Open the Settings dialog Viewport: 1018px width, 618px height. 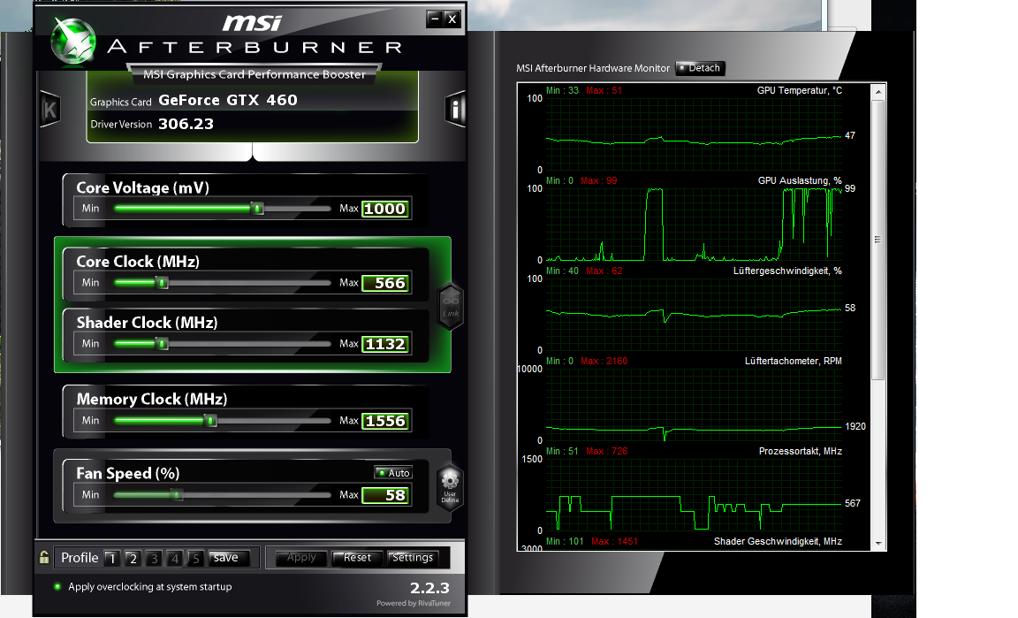click(x=413, y=558)
